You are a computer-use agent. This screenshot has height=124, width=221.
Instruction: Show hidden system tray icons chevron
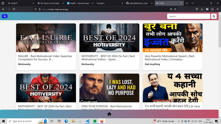[x=179, y=121]
